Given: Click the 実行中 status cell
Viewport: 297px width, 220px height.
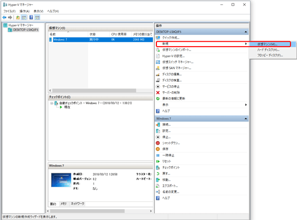Looking at the screenshot, I should (94, 40).
